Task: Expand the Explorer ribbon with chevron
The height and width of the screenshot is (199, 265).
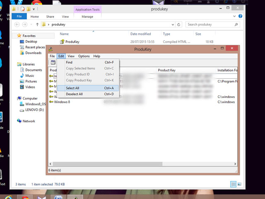Action: pyautogui.click(x=234, y=16)
